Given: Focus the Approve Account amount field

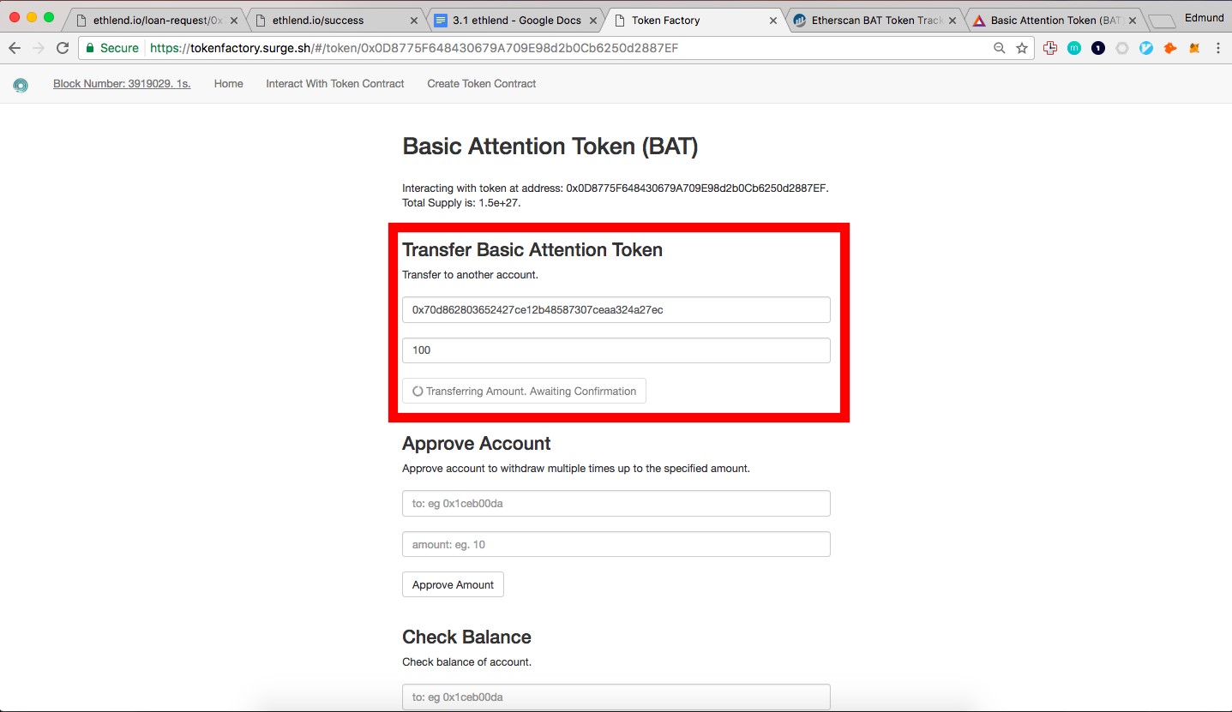Looking at the screenshot, I should click(x=616, y=544).
